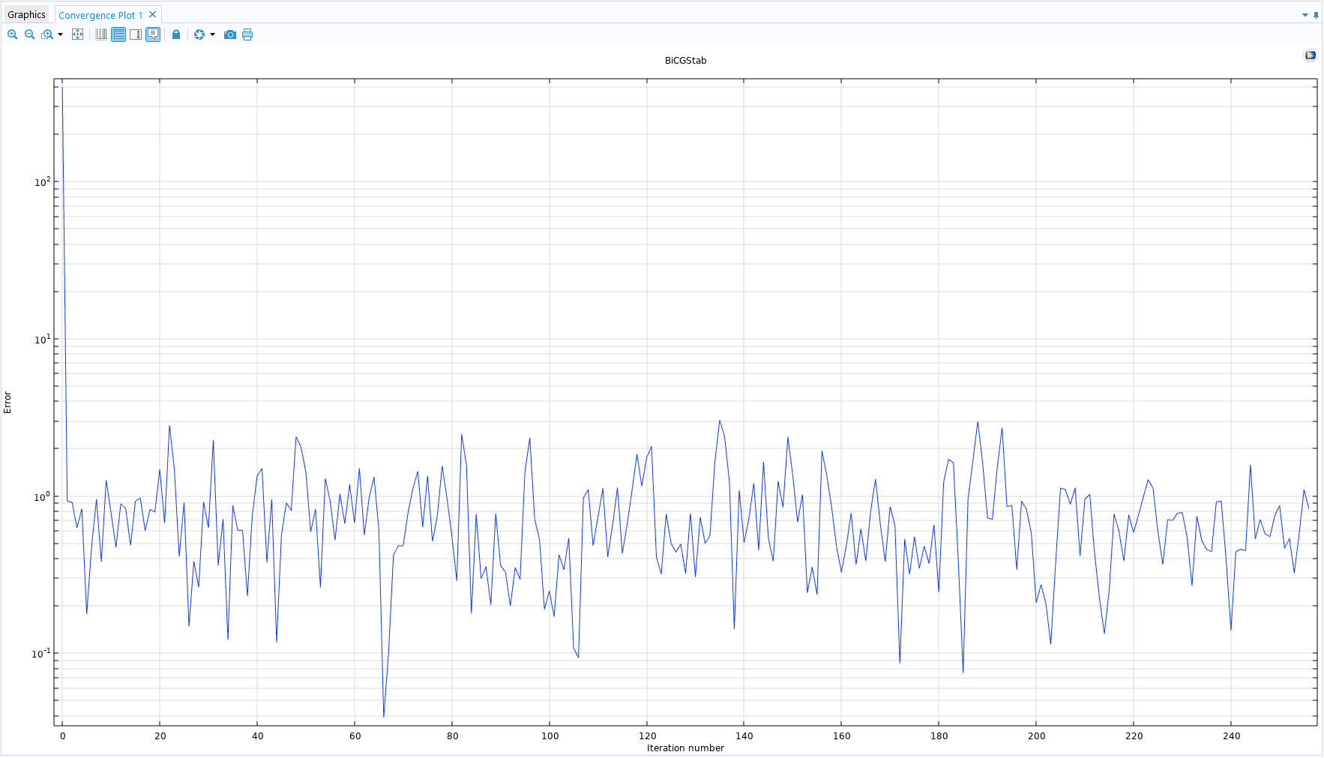Toggle the lock plot window icon
The image size is (1324, 758).
point(176,34)
